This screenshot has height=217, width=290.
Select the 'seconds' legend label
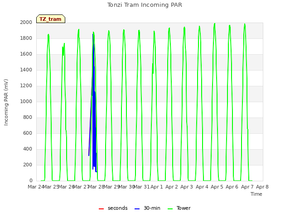pyautogui.click(x=118, y=208)
